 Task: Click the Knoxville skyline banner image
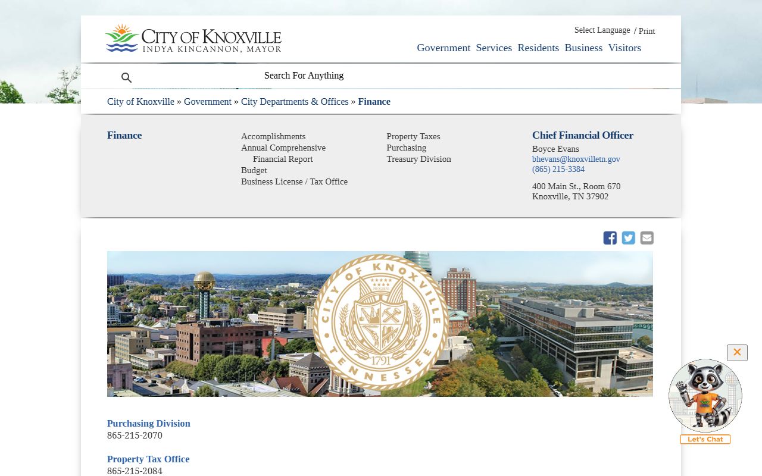(x=380, y=324)
